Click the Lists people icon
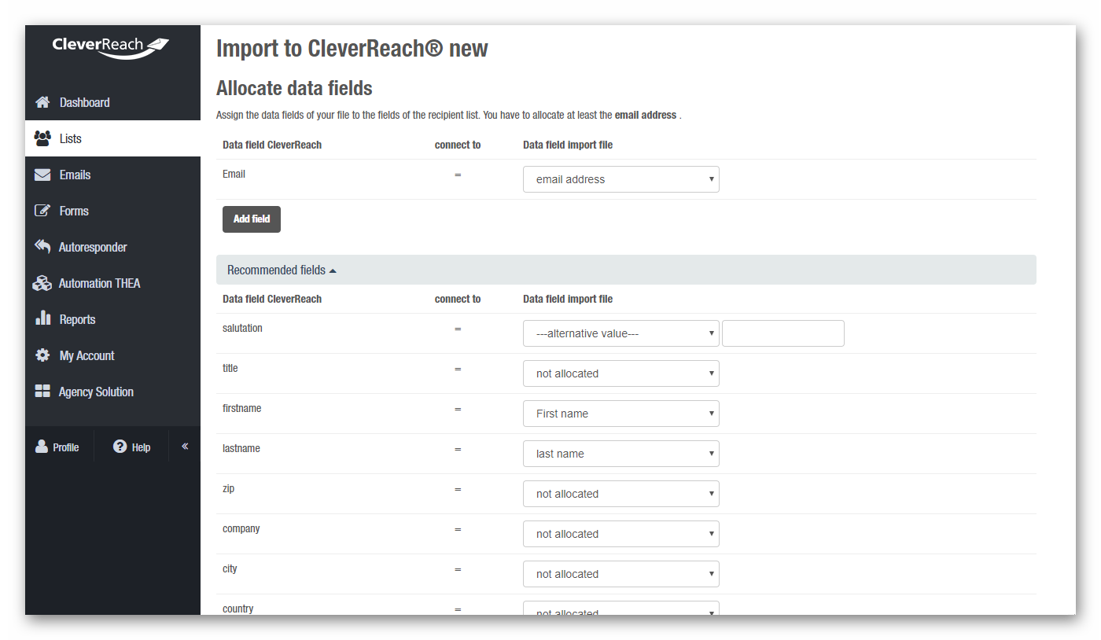Viewport: 1101px width, 640px height. click(x=42, y=138)
